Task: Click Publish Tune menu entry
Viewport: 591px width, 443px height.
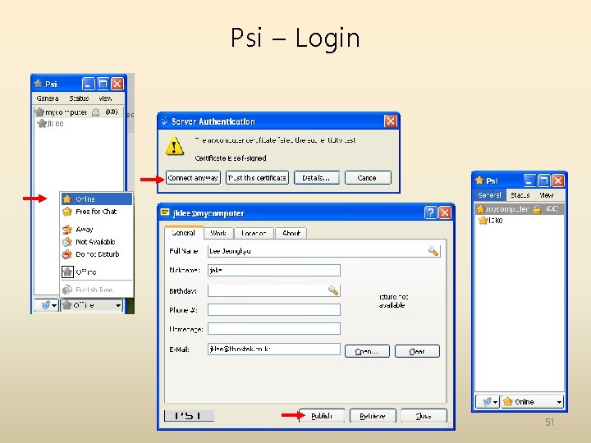Action: [97, 290]
